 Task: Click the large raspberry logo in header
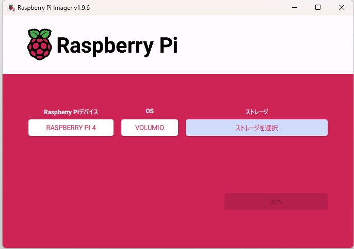(x=39, y=44)
